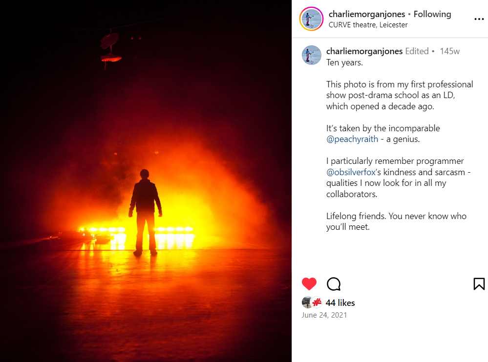Click the first liker avatar thumbnail
Image resolution: width=488 pixels, height=362 pixels.
(307, 302)
